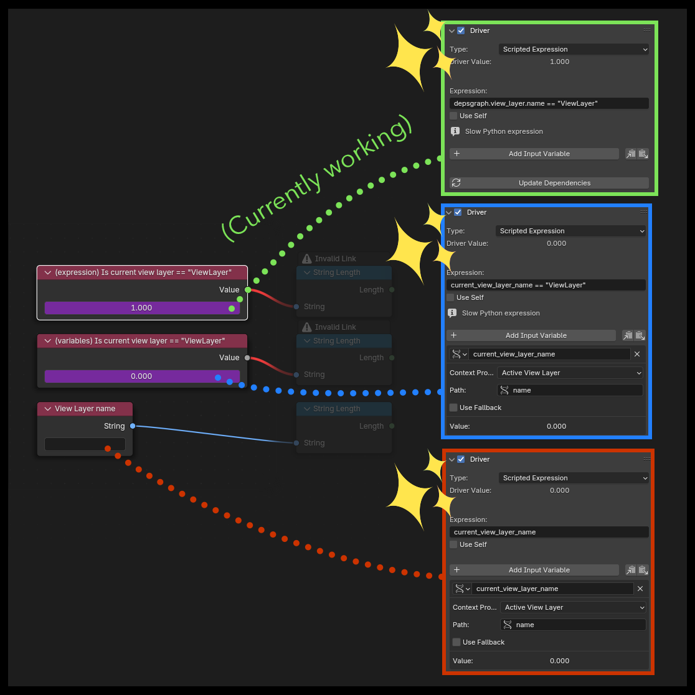Click Add Input Variable in blue-outlined panel
Viewport: 695px width, 695px height.
click(531, 335)
